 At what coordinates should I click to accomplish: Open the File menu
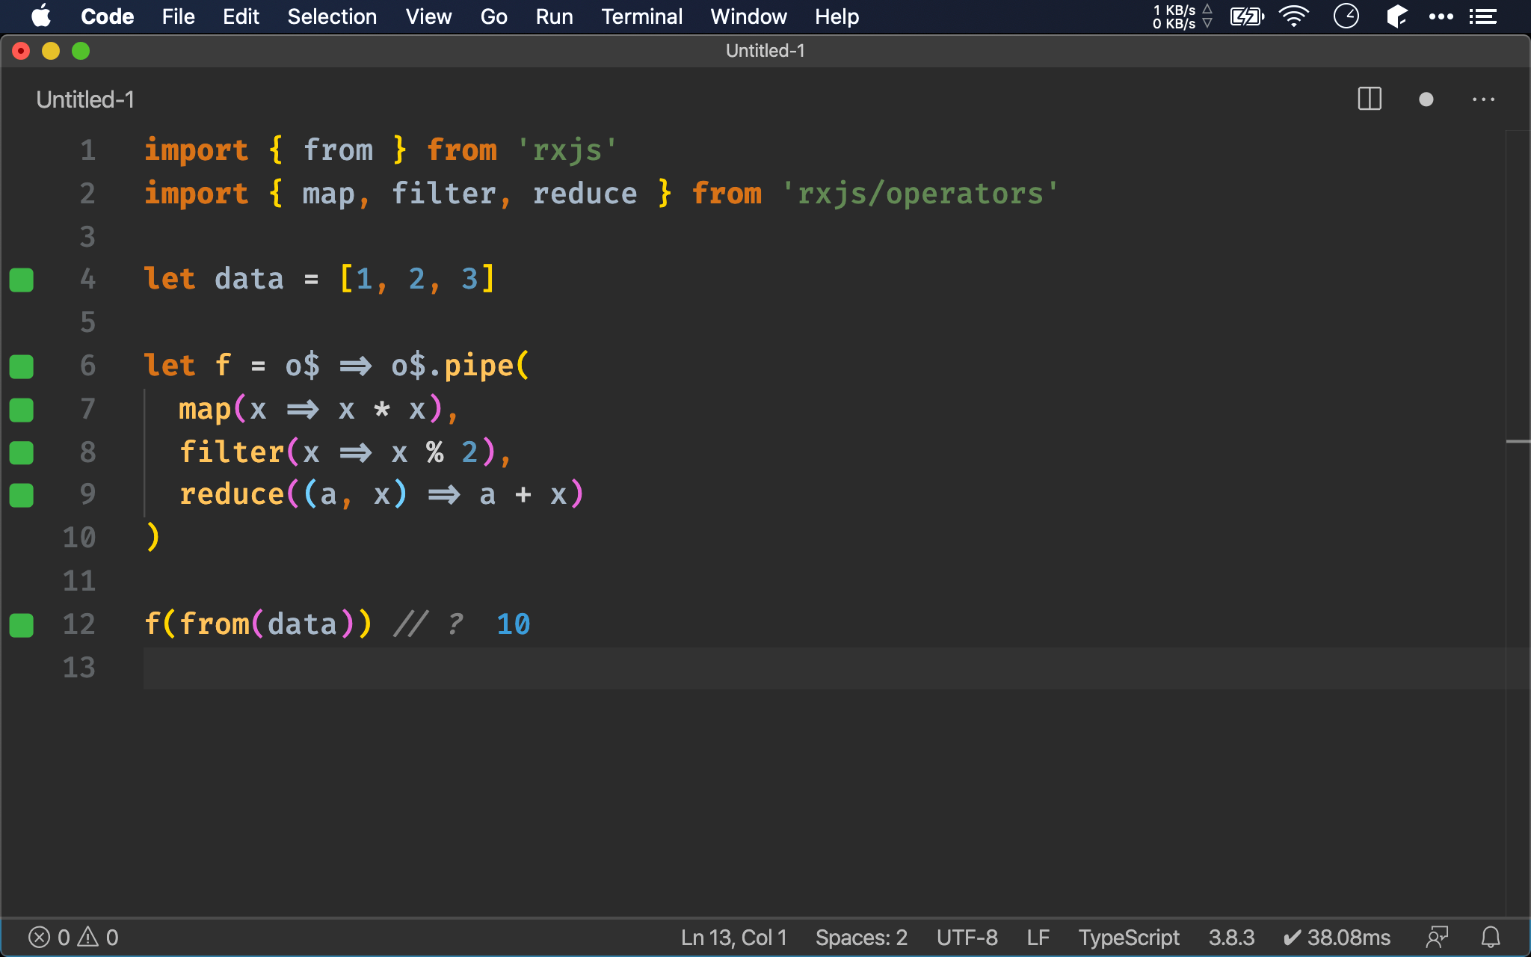(178, 16)
